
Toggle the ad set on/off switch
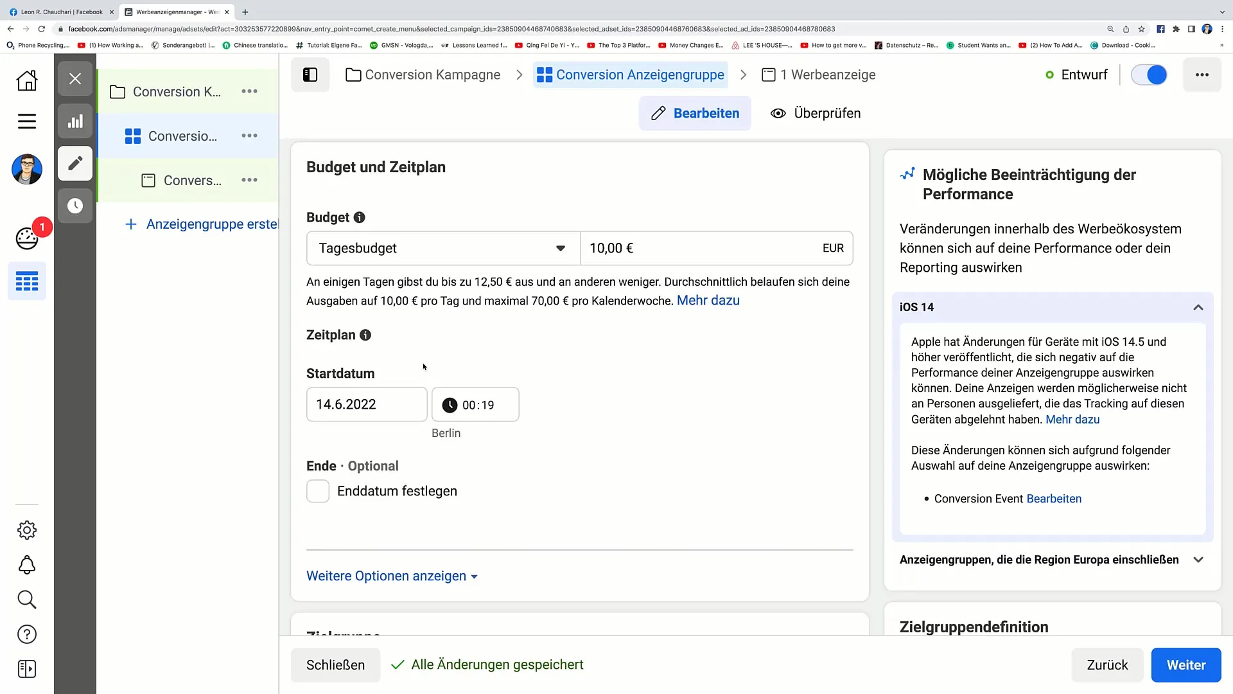1149,75
